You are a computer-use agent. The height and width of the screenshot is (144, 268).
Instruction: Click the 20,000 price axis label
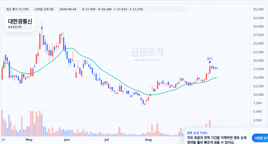258,60
